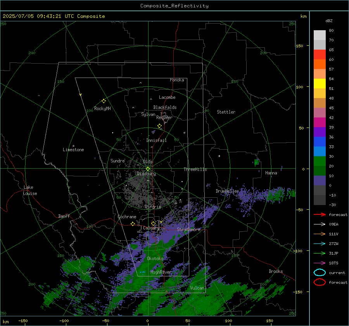The height and width of the screenshot is (326, 349).
Task: Click the Drumheller map label
Action: (227, 191)
